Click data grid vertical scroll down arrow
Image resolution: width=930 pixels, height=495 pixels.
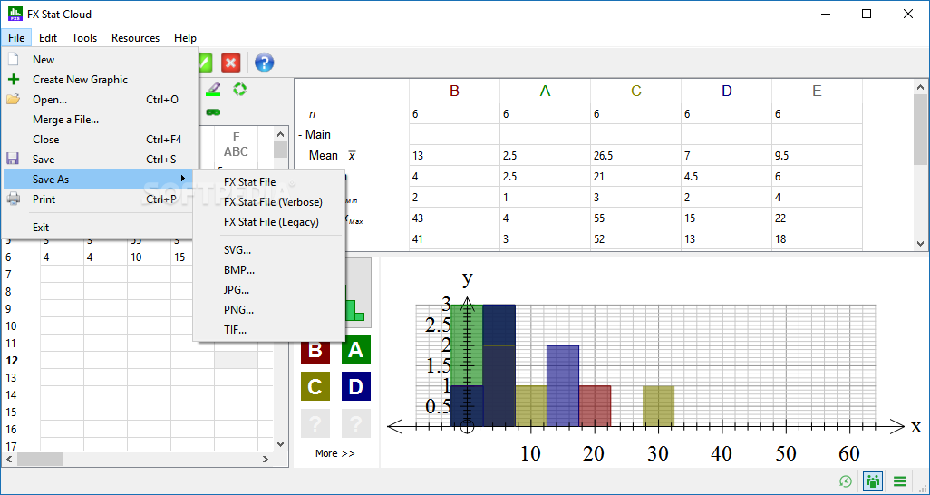281,444
